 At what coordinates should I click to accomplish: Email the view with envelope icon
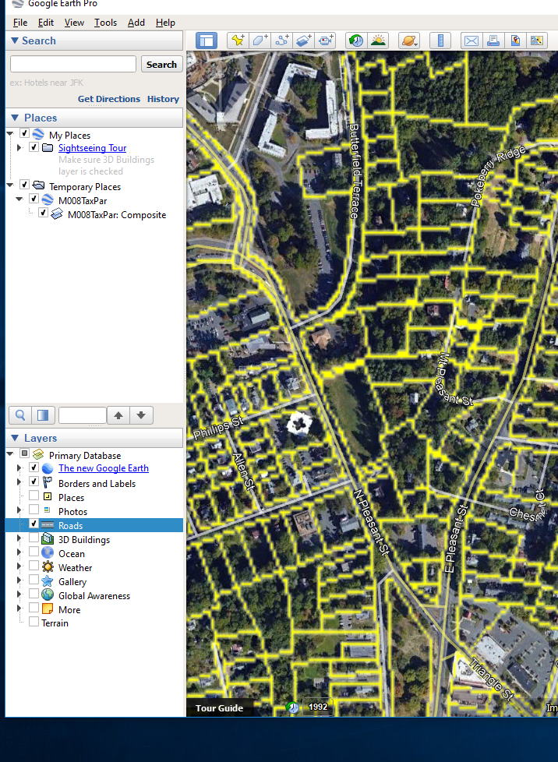click(x=471, y=41)
